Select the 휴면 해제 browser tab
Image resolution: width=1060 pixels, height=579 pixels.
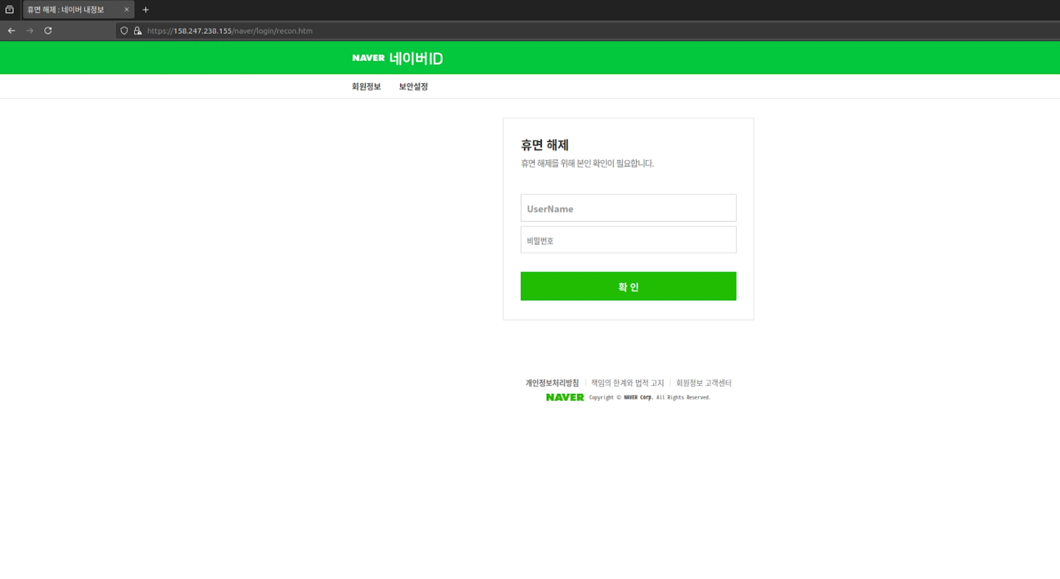pyautogui.click(x=79, y=10)
